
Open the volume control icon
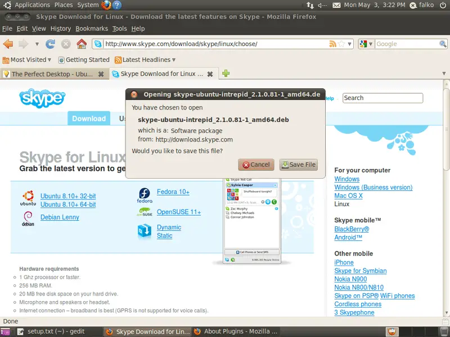322,5
